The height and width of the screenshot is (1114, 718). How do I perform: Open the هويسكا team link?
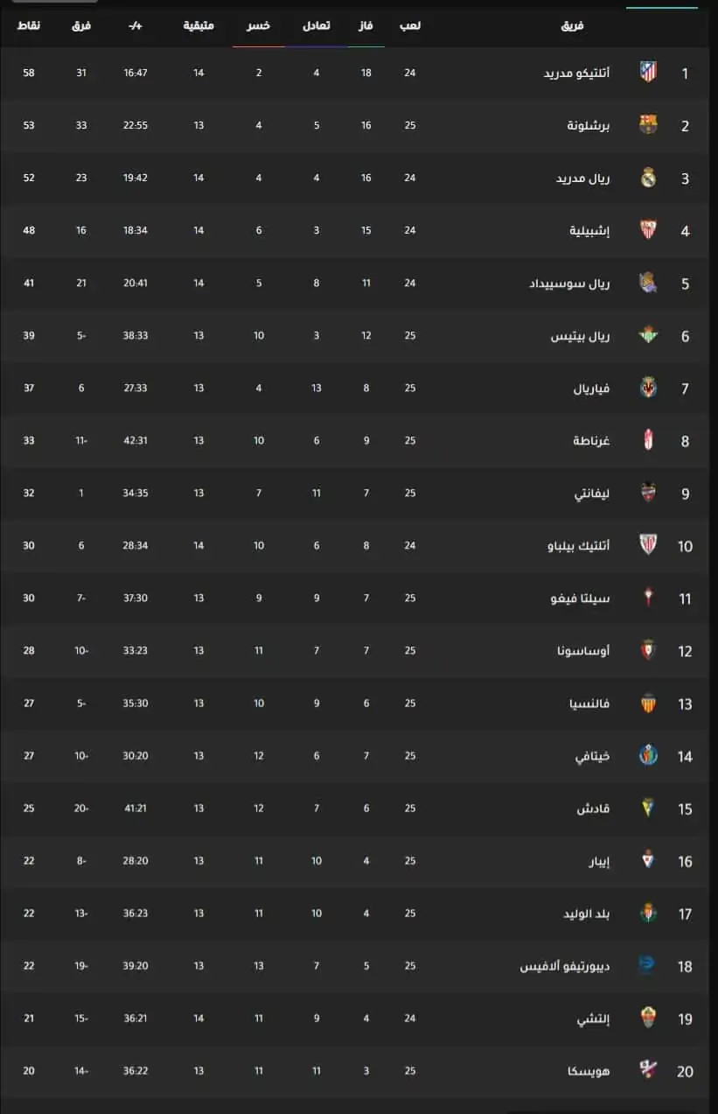pos(592,1070)
